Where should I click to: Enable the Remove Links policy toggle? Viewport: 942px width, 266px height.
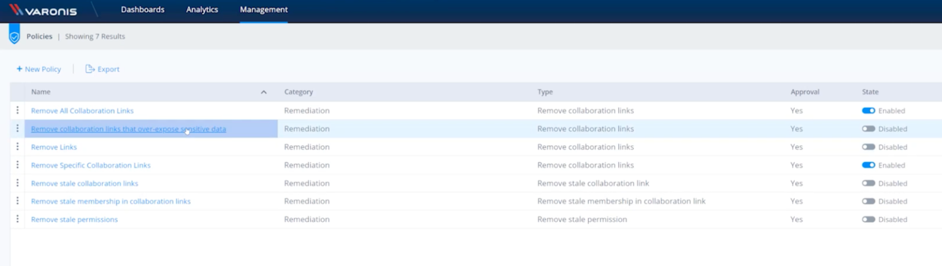click(868, 147)
